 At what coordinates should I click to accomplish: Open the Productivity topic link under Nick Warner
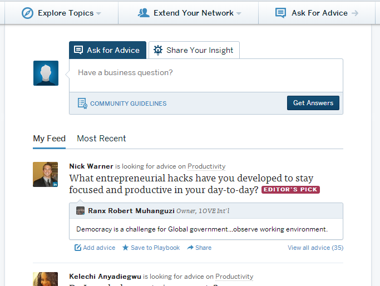206,166
